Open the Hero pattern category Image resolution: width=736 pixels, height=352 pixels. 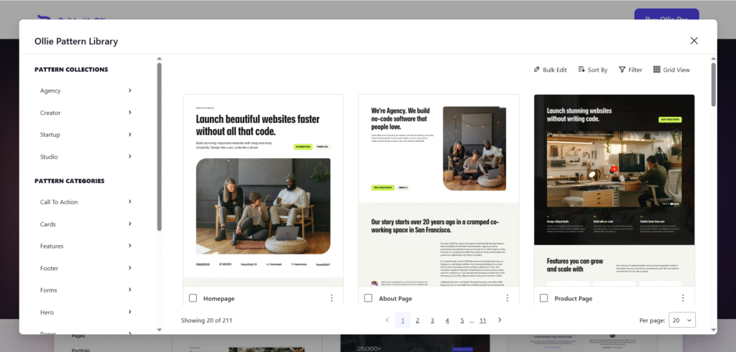click(x=86, y=312)
